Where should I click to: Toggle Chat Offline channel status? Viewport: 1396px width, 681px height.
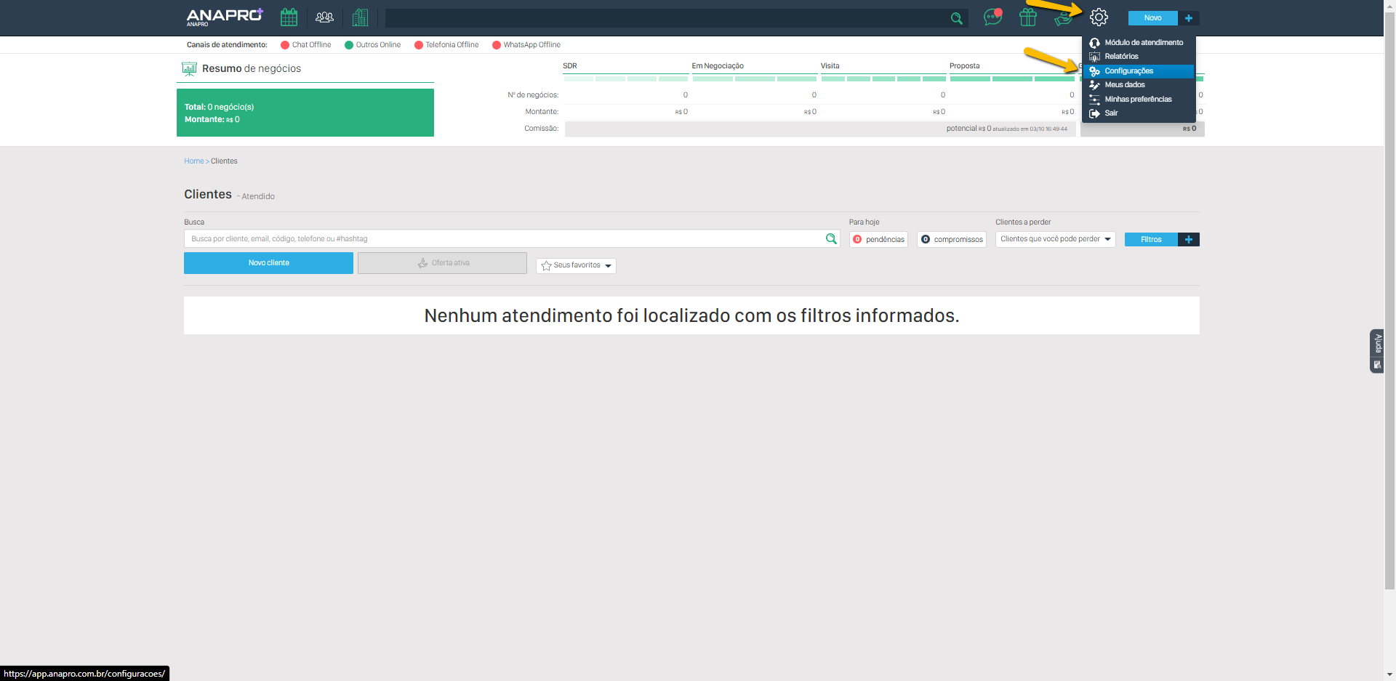tap(306, 45)
